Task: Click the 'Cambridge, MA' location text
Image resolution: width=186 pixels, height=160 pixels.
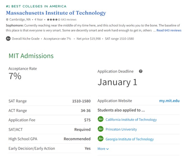Action: pos(20,20)
